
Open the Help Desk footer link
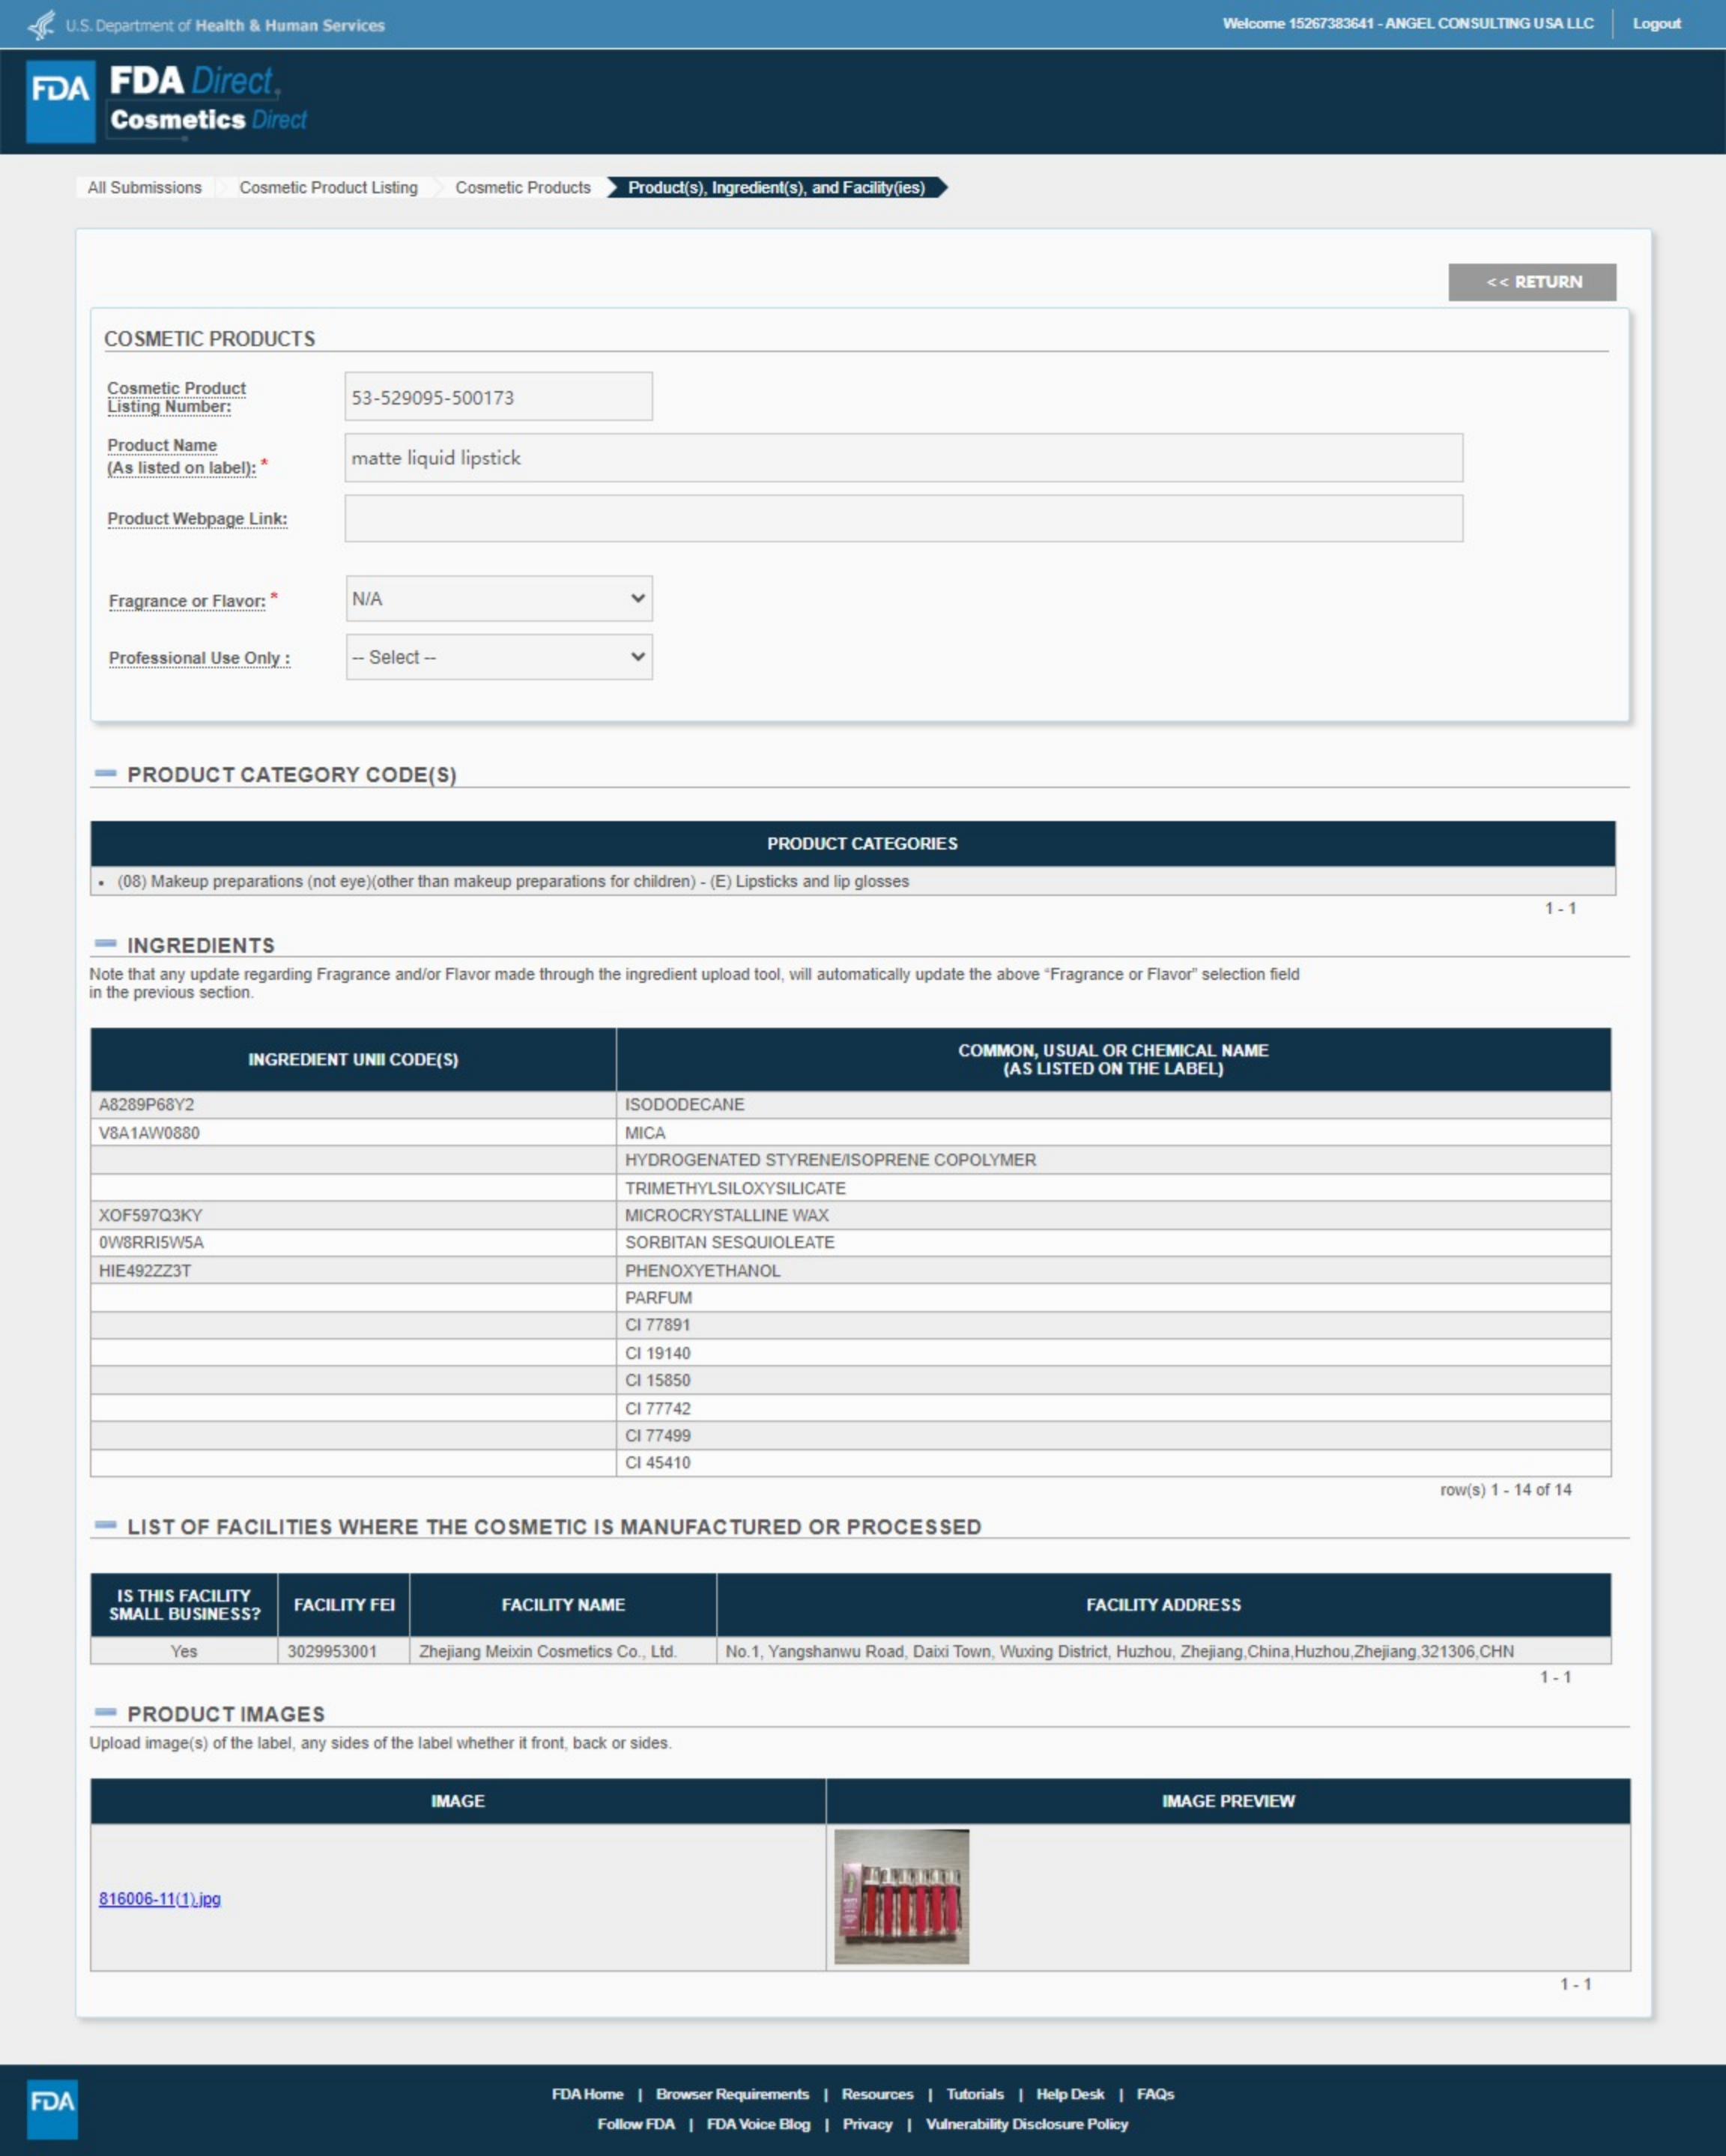tap(1069, 2094)
